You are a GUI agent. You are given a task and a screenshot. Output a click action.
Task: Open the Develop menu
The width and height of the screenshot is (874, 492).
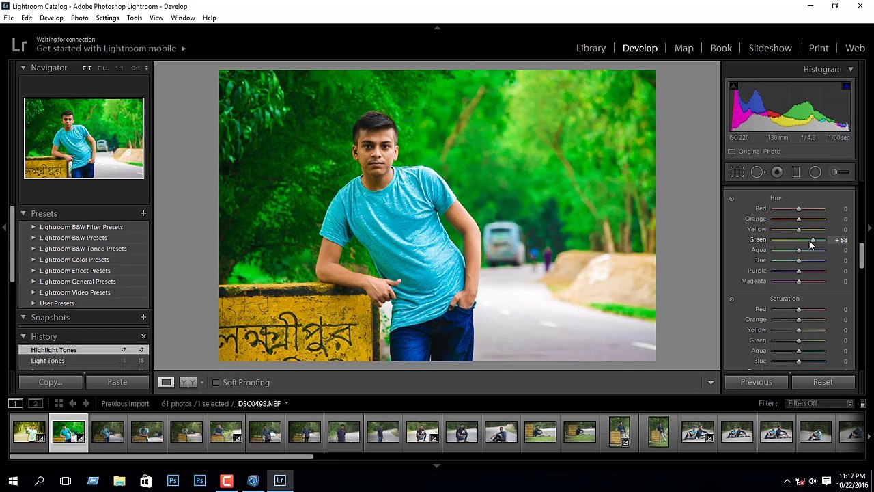[51, 18]
